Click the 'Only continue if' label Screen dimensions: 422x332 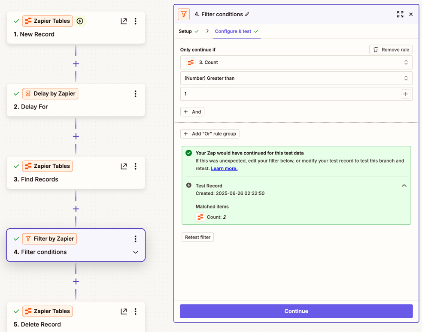198,50
